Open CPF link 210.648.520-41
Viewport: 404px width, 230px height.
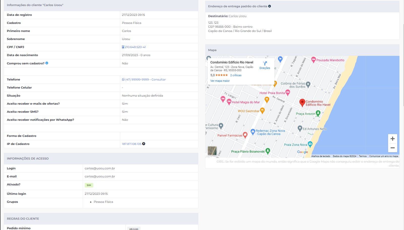pos(135,47)
